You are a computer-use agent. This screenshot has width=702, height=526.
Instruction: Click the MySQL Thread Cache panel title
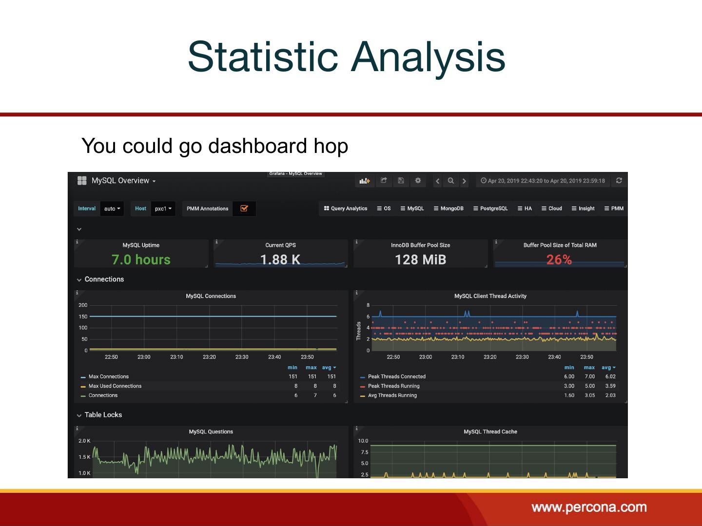490,432
